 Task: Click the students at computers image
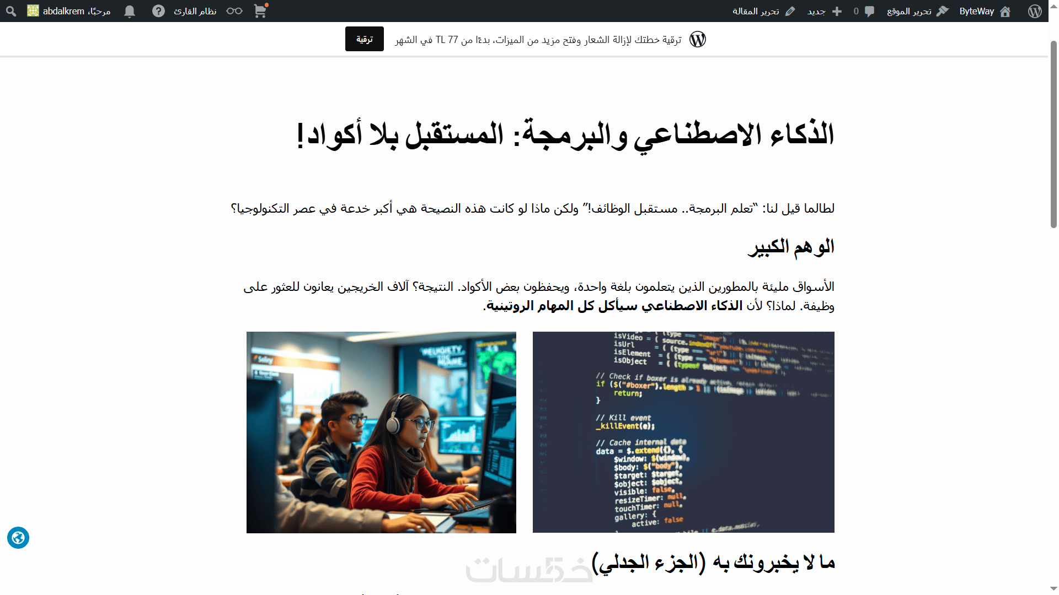[x=381, y=432]
